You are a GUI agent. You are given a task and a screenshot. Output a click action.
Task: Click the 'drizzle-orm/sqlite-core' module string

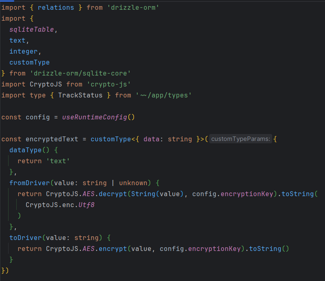80,73
